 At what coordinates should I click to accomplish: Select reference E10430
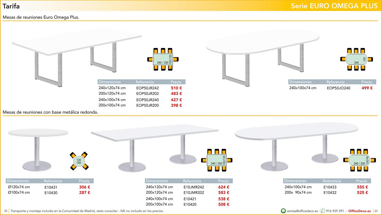[51, 193]
